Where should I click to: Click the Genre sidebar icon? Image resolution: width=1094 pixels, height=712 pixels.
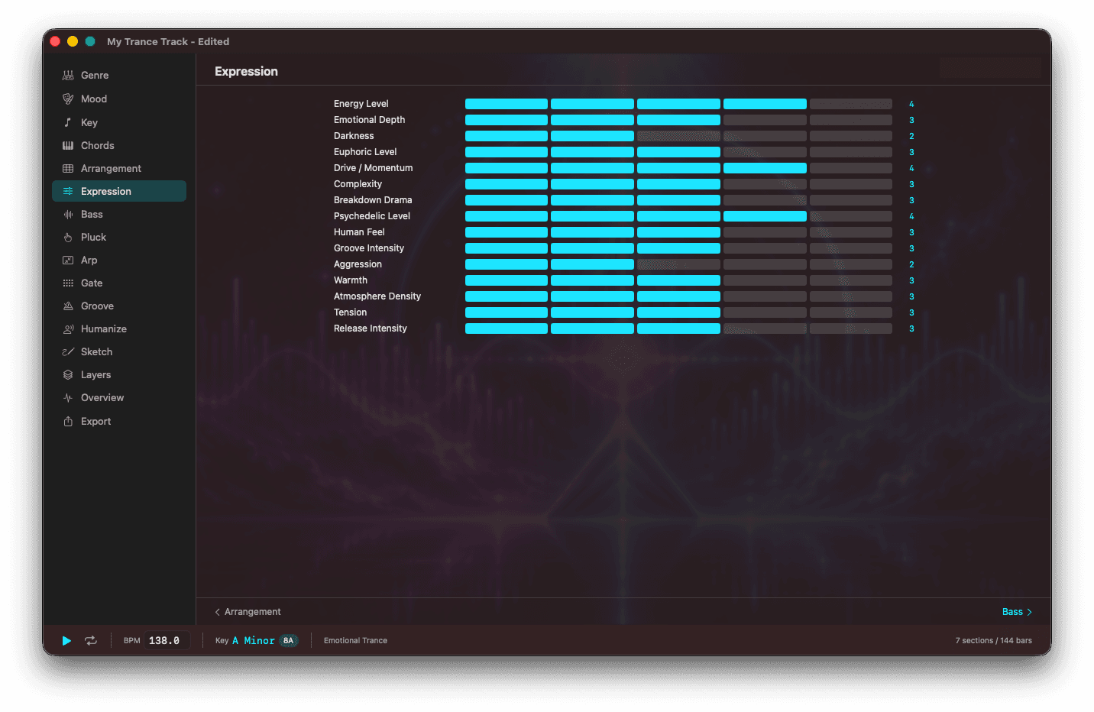pyautogui.click(x=68, y=76)
